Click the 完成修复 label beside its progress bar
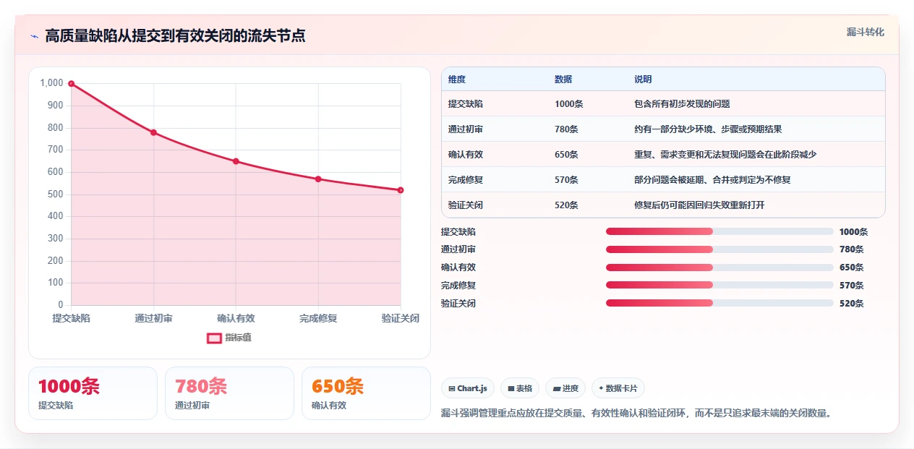The image size is (914, 449). 458,286
